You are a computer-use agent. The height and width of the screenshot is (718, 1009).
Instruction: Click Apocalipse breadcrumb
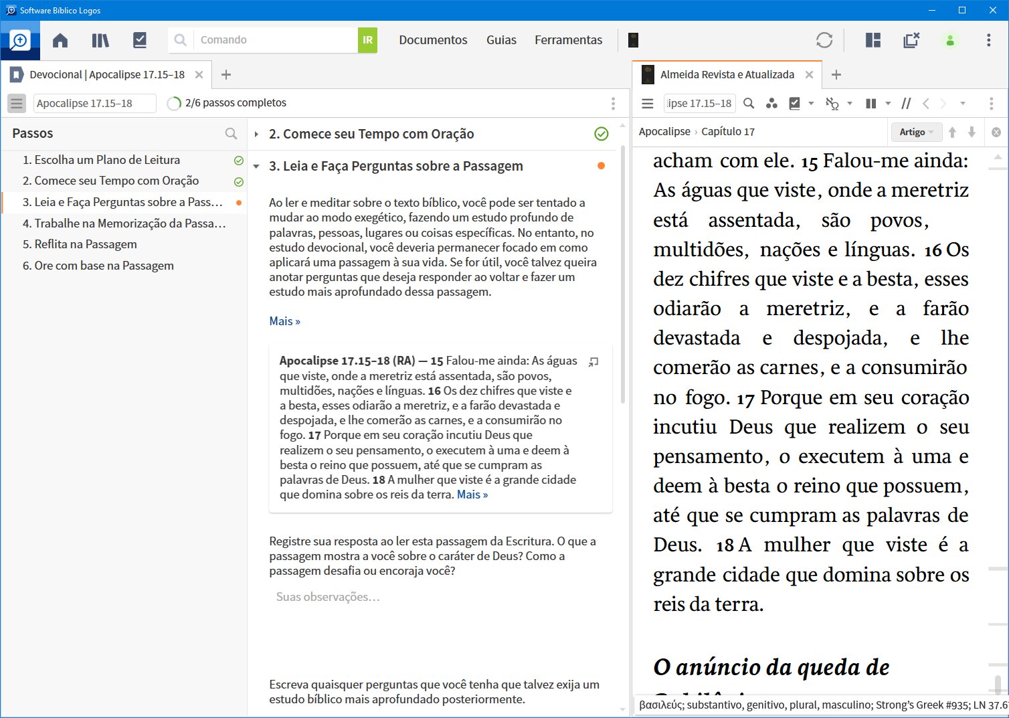point(664,131)
